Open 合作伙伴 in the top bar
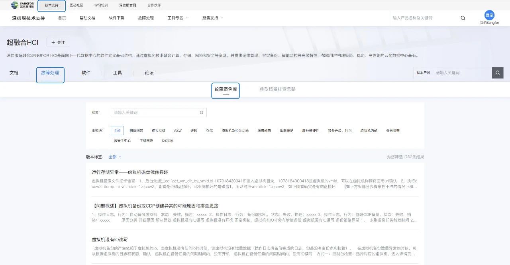Screen dimensions: 510x265 coord(154,5)
